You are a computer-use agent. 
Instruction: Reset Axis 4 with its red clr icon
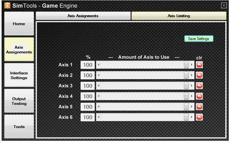tap(199, 96)
